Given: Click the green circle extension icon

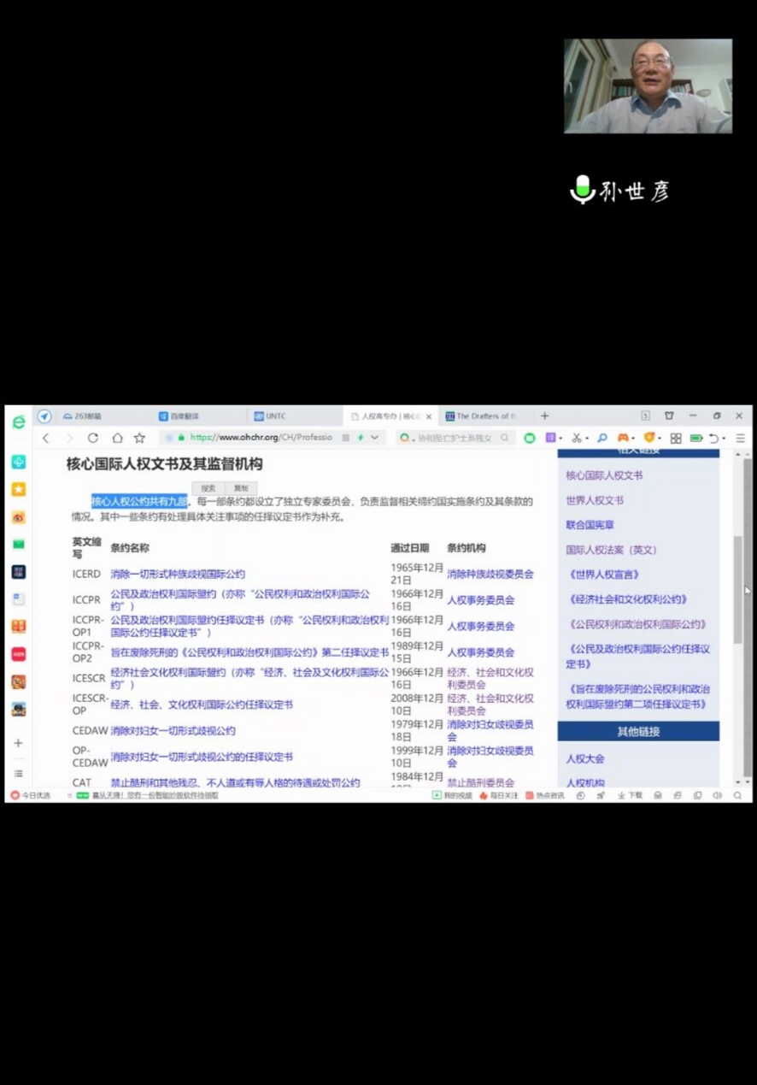Looking at the screenshot, I should (530, 438).
